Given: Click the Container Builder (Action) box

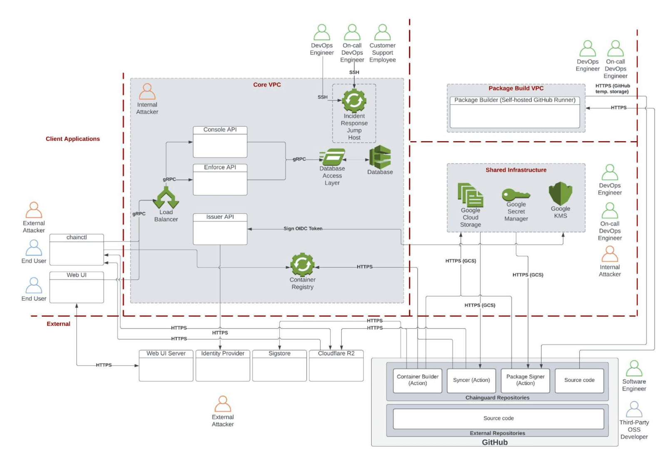Looking at the screenshot, I should 417,381.
